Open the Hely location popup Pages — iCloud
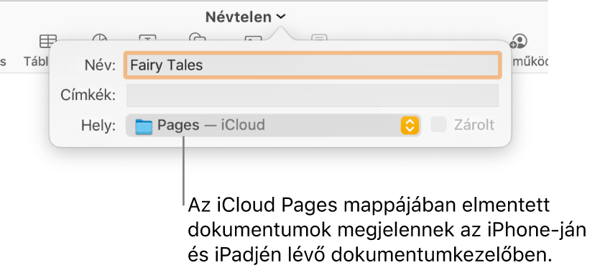This screenshot has width=600, height=273. coord(273,125)
